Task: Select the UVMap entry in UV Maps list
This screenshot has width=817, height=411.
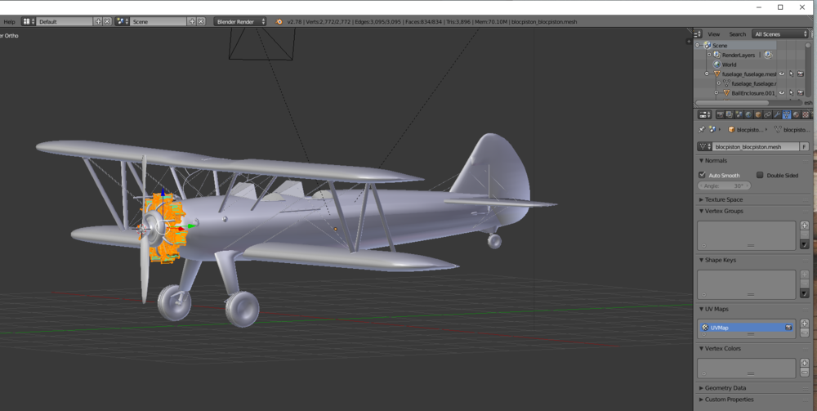Action: 747,328
